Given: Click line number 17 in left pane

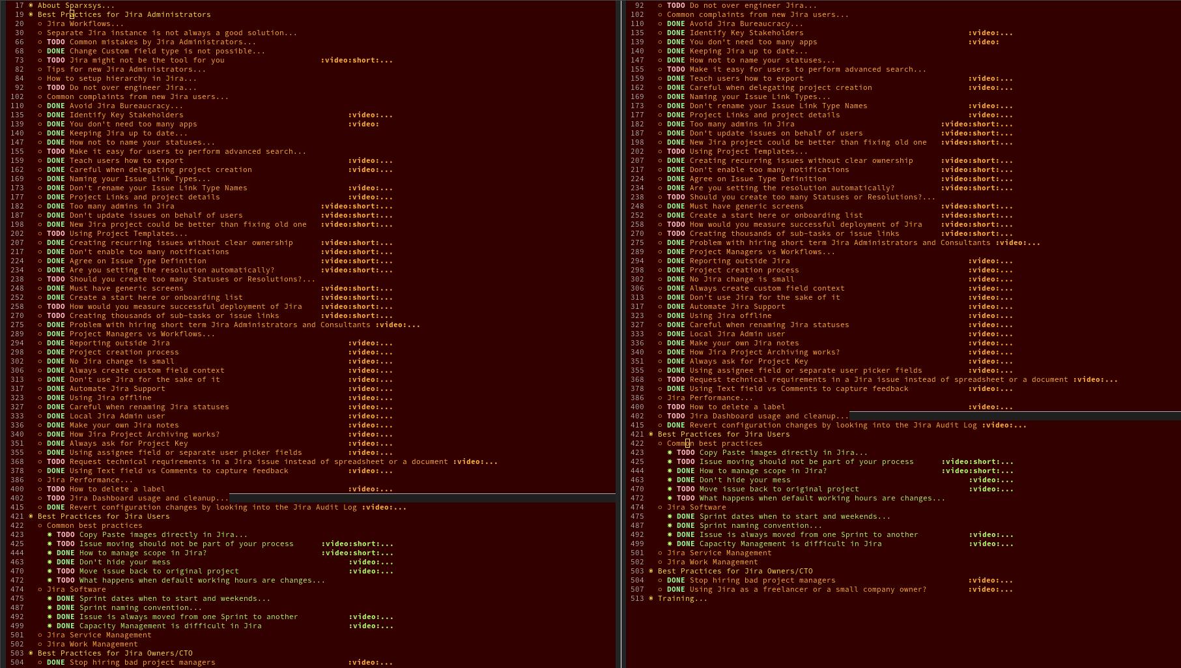Looking at the screenshot, I should (x=19, y=5).
